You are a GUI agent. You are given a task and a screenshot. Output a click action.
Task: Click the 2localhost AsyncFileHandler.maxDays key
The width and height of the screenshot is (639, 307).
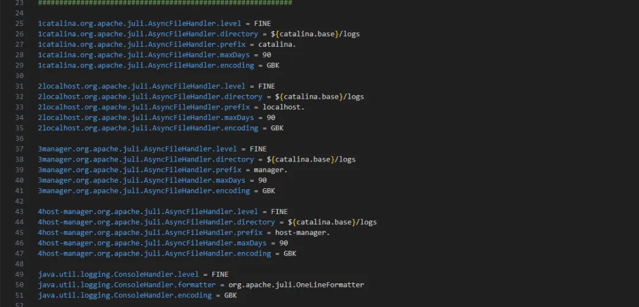pos(146,118)
